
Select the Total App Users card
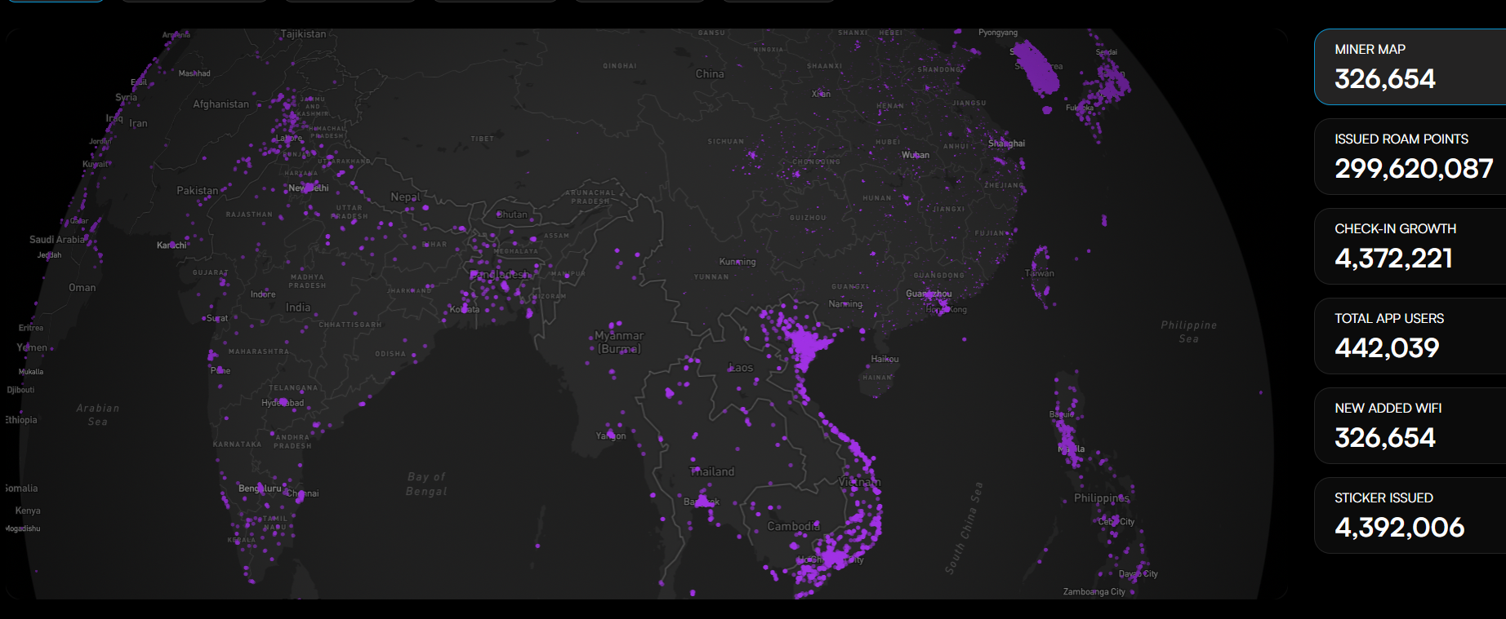click(x=1409, y=336)
